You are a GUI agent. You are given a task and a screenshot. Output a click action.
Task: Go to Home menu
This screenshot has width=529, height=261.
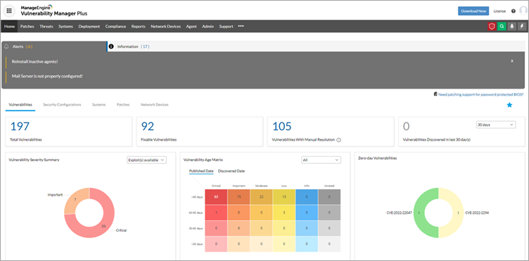(9, 26)
